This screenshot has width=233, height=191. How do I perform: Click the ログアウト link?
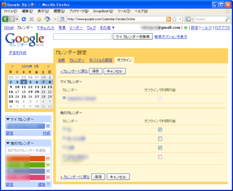223,28
